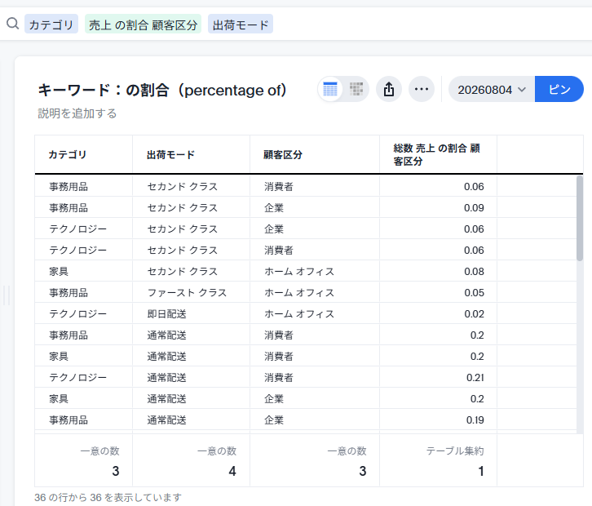This screenshot has width=592, height=506.
Task: Select the 売上 の割合 顧客区分 search token
Action: (x=143, y=24)
